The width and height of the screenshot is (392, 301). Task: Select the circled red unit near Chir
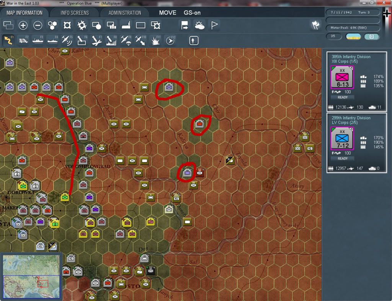point(199,124)
